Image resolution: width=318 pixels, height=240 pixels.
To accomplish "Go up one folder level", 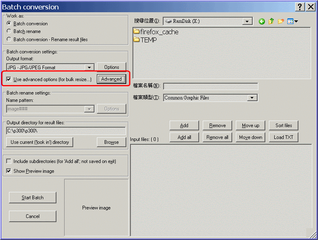I will click(271, 22).
